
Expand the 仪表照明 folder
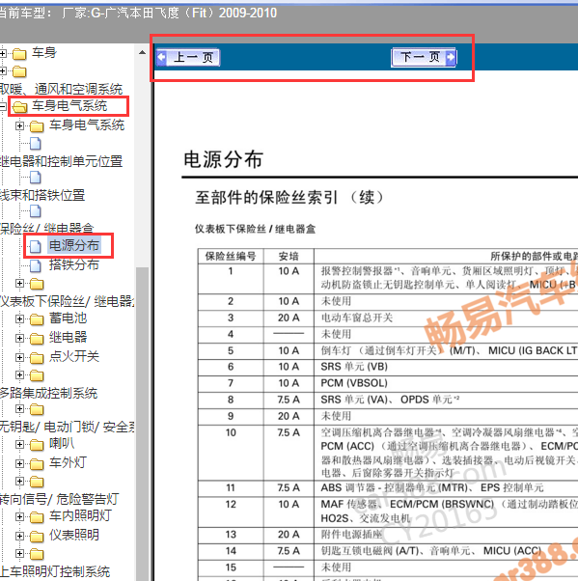pyautogui.click(x=19, y=537)
